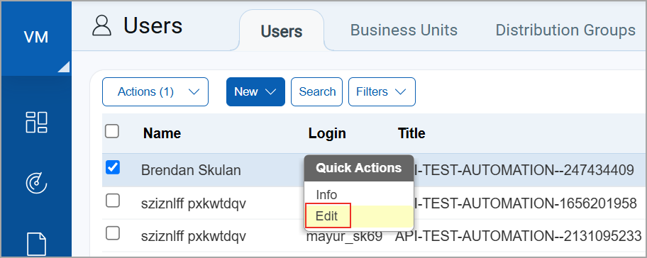Click the user silhouette icon beside Users
Image resolution: width=647 pixels, height=258 pixels.
[x=101, y=26]
